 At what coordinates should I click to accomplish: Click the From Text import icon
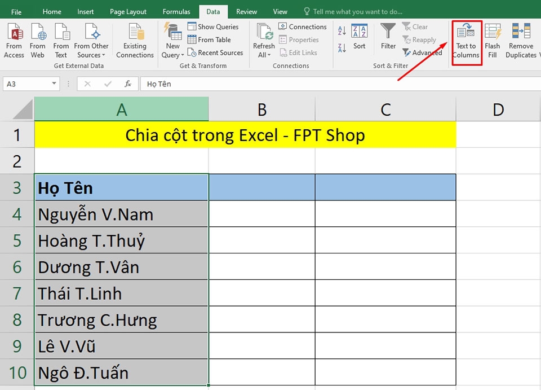point(61,41)
